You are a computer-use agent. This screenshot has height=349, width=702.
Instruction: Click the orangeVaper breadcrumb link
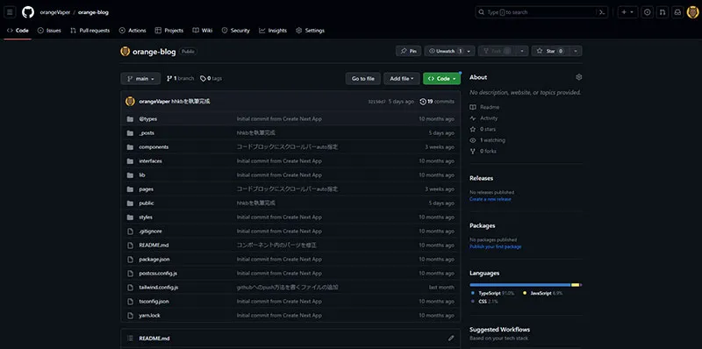pos(55,12)
